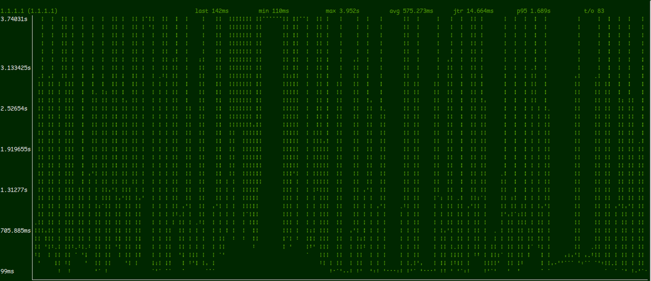Select the host label "1.1.1.1 (1.1.1.1)"

30,11
